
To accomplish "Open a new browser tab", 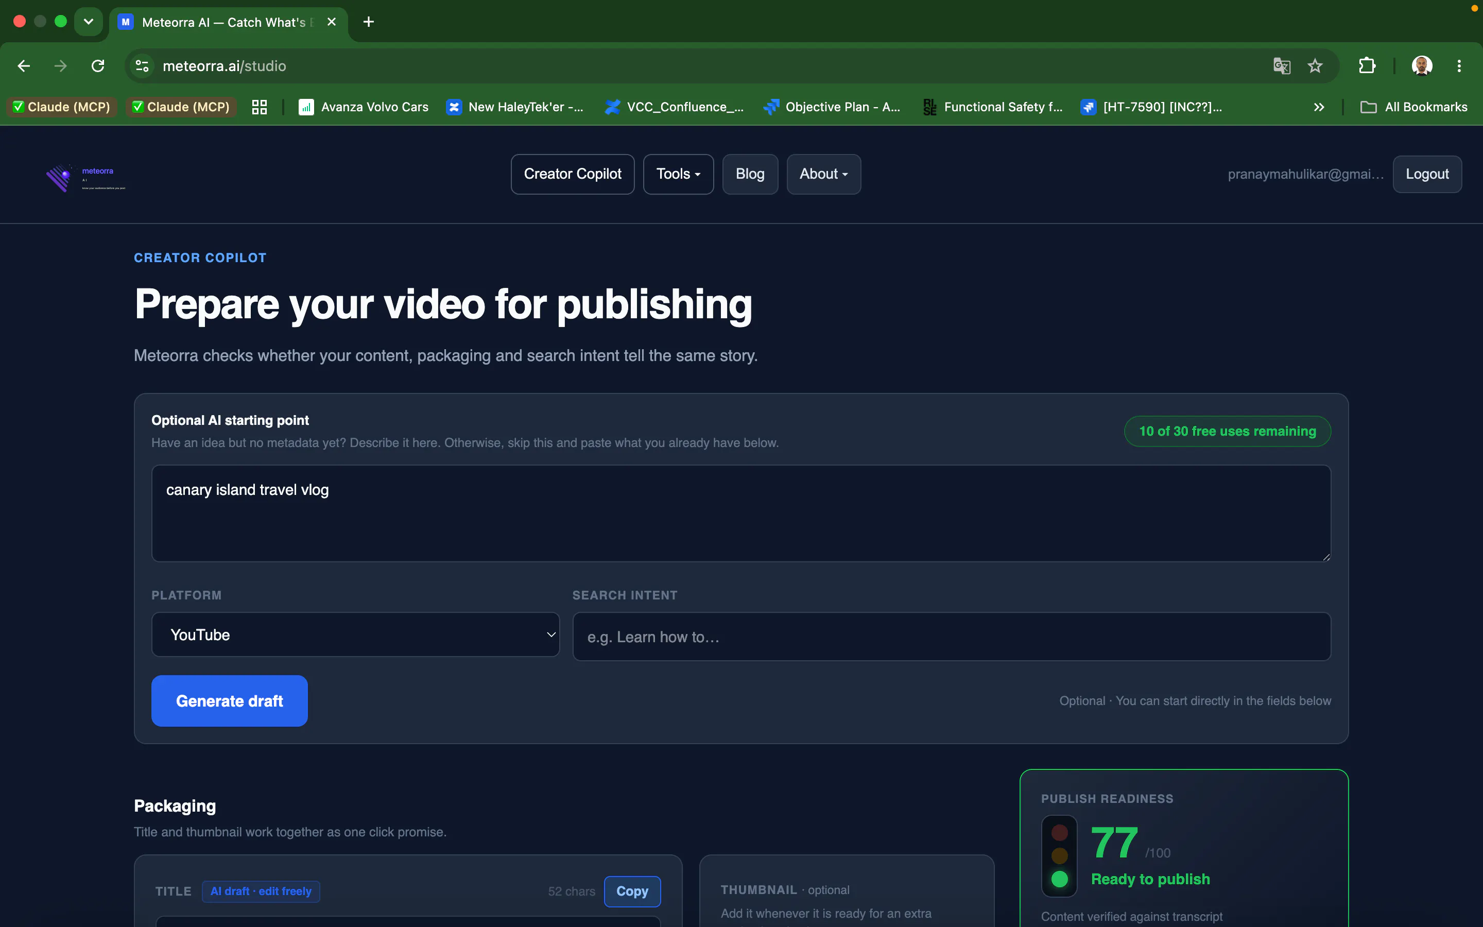I will click(x=368, y=22).
